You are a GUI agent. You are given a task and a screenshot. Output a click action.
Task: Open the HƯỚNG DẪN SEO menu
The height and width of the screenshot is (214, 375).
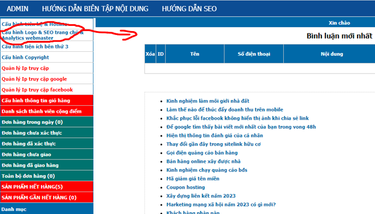point(189,9)
